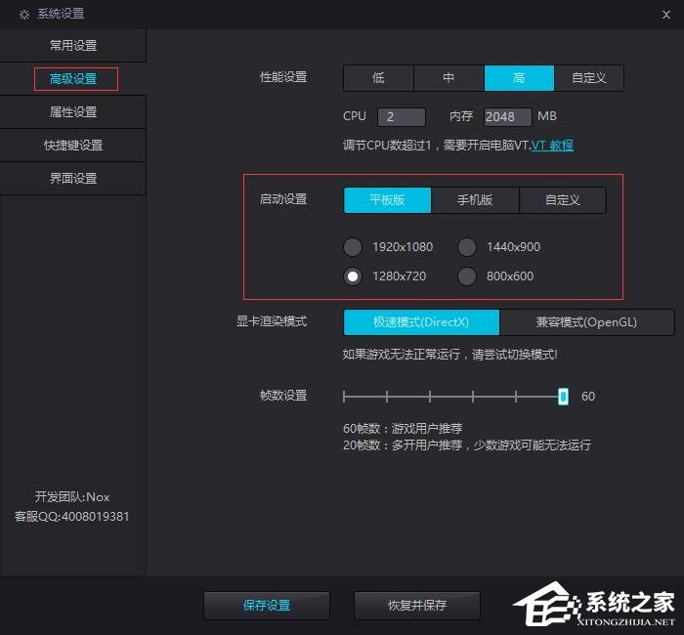The image size is (684, 635).
Task: Close the system settings window
Action: click(x=664, y=14)
